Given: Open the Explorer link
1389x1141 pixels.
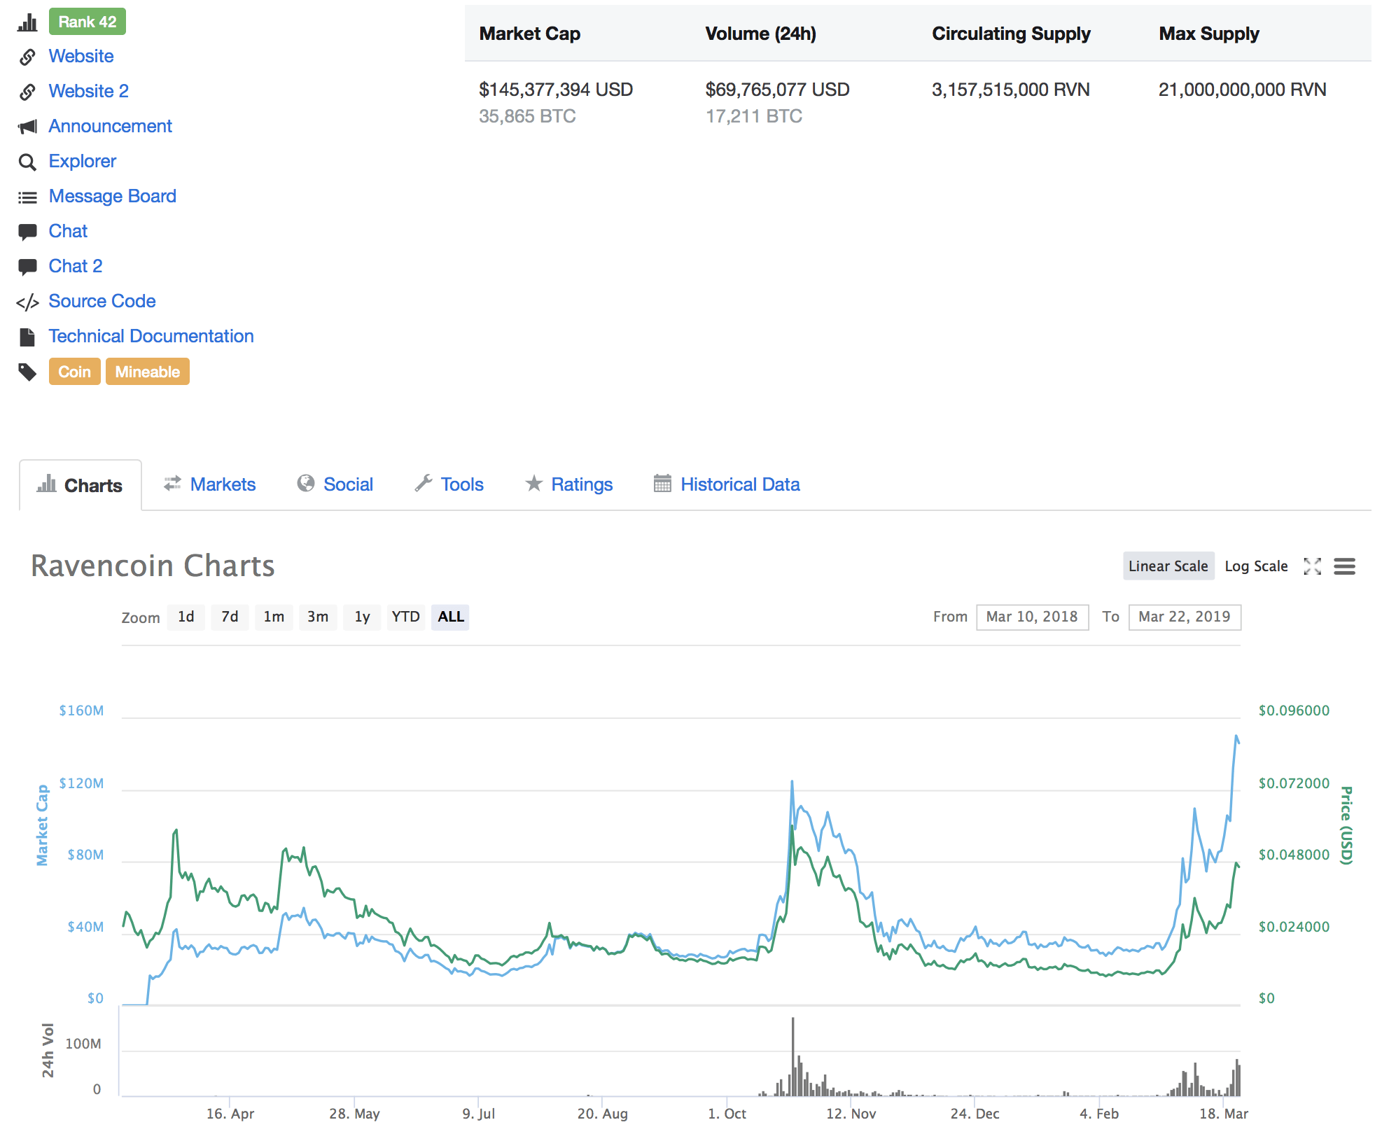Looking at the screenshot, I should point(83,161).
